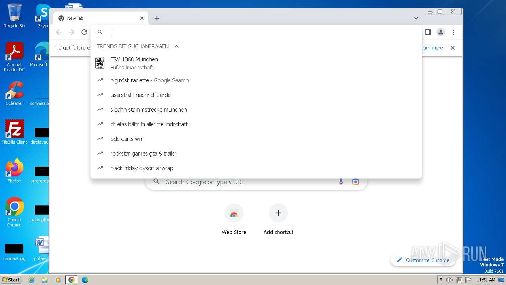Dismiss the info bar with its X
Screen dimensions: 506x285
(x=453, y=48)
